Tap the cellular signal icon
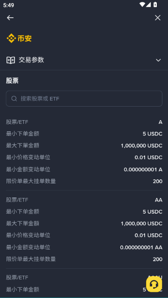This screenshot has height=298, width=168. pyautogui.click(x=148, y=5)
